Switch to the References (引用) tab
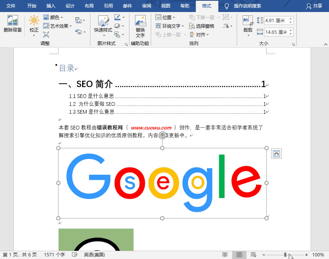This screenshot has height=259, width=329. coord(108,6)
